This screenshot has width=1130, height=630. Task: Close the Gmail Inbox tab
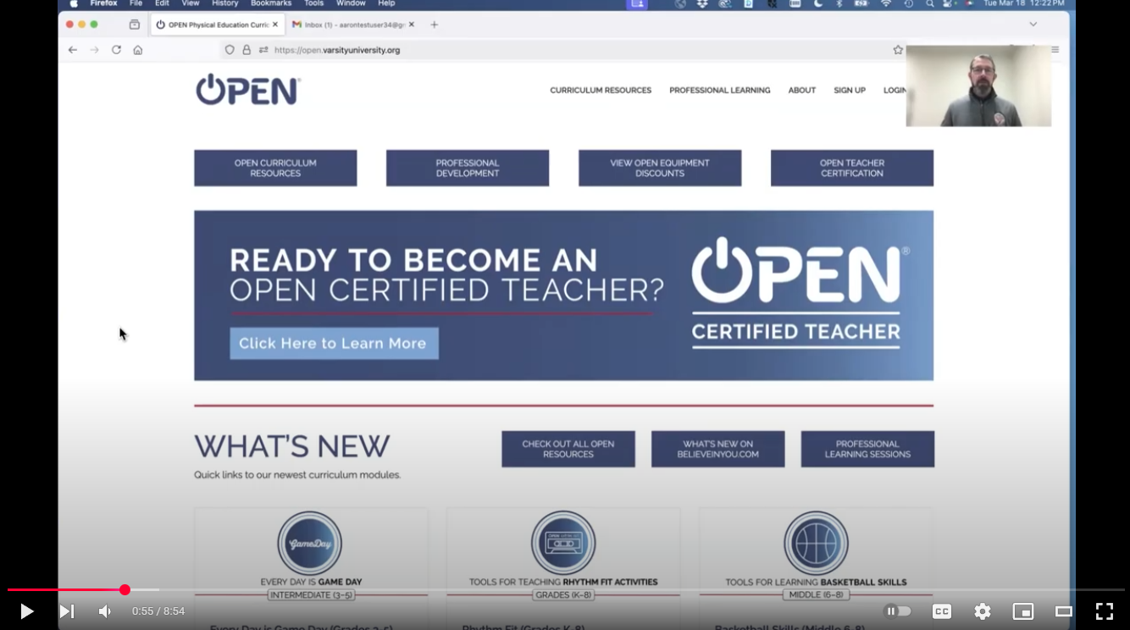point(412,25)
